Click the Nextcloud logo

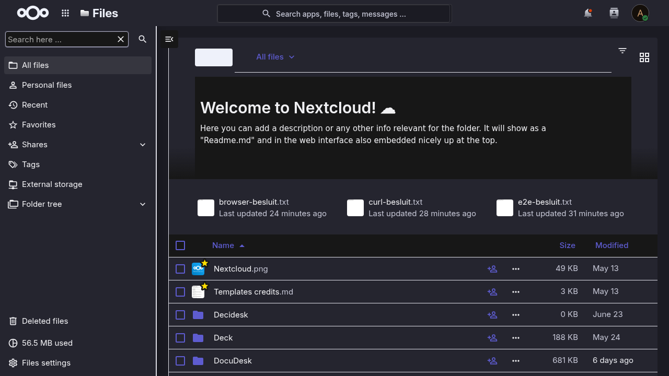33,13
